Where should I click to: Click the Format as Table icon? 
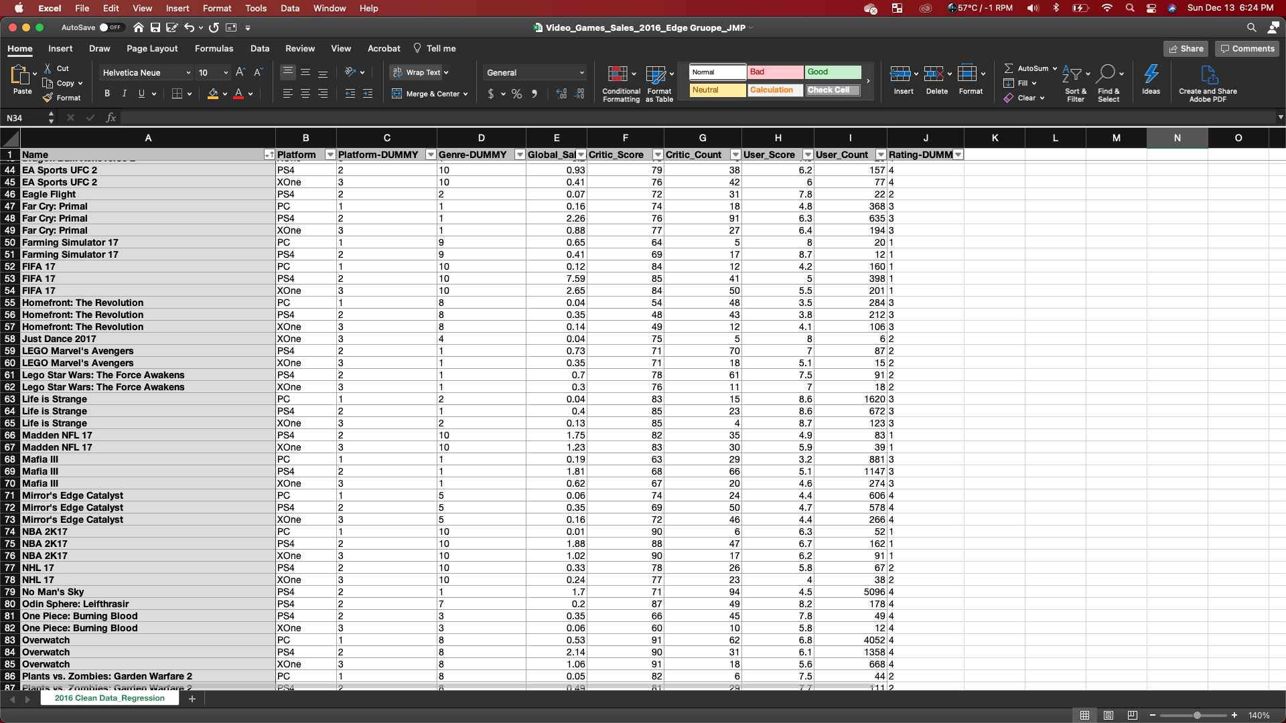656,74
